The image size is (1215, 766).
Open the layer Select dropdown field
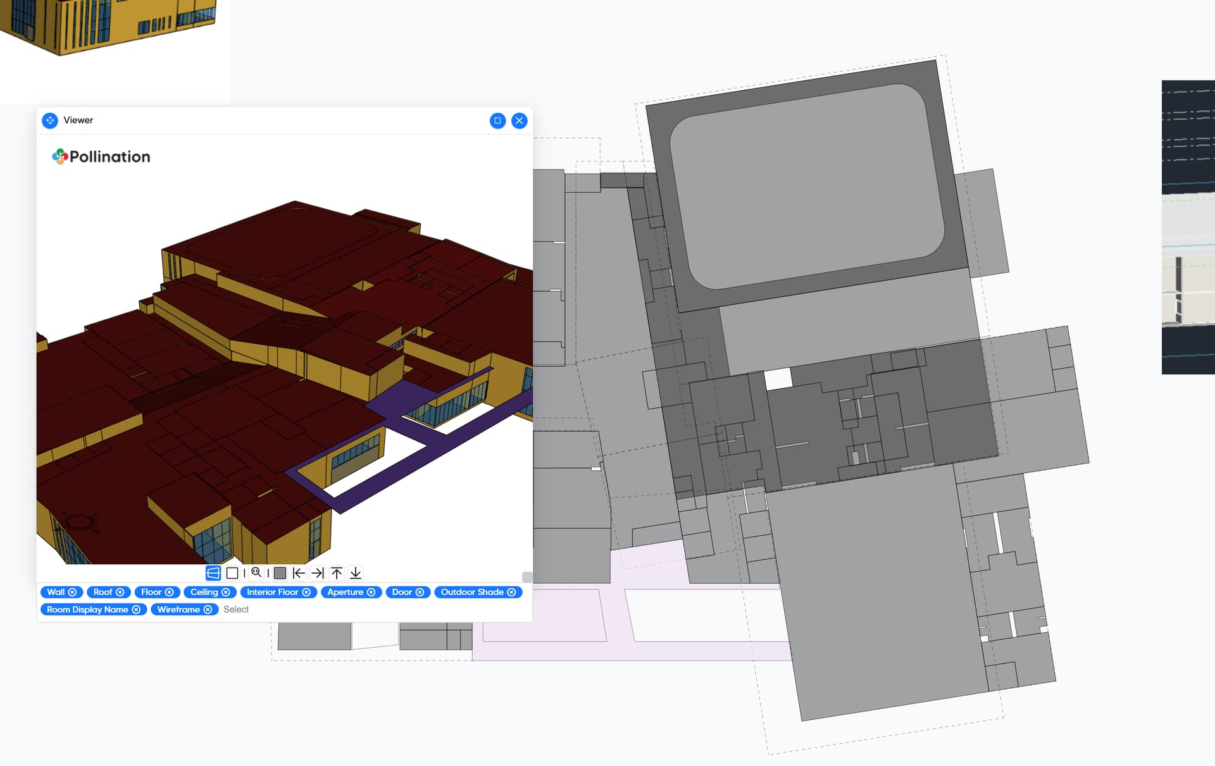(x=236, y=610)
